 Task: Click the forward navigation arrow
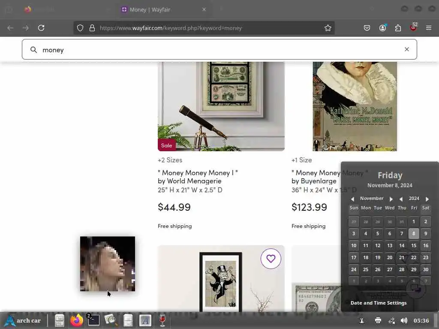[25, 28]
